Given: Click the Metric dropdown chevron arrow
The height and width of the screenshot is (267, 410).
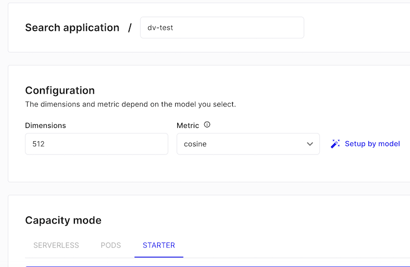Looking at the screenshot, I should coord(310,144).
